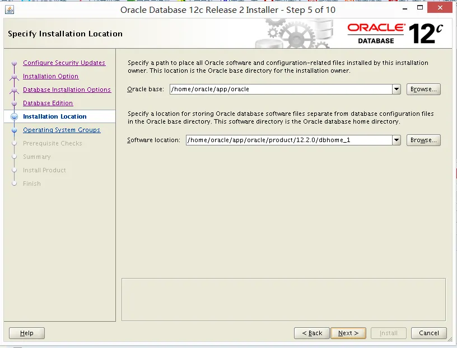The width and height of the screenshot is (457, 348).
Task: Open the Software location dropdown arrow
Action: coord(397,140)
